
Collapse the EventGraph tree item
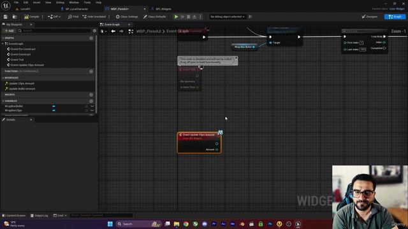(3, 44)
